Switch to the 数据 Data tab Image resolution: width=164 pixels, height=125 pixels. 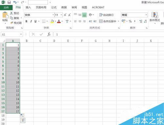(x=64, y=8)
